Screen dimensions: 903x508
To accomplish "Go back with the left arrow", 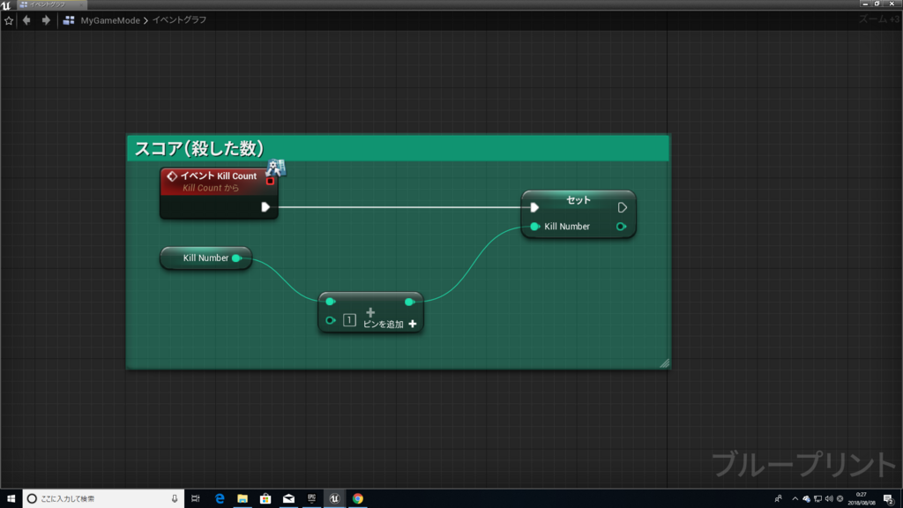I will (x=26, y=20).
